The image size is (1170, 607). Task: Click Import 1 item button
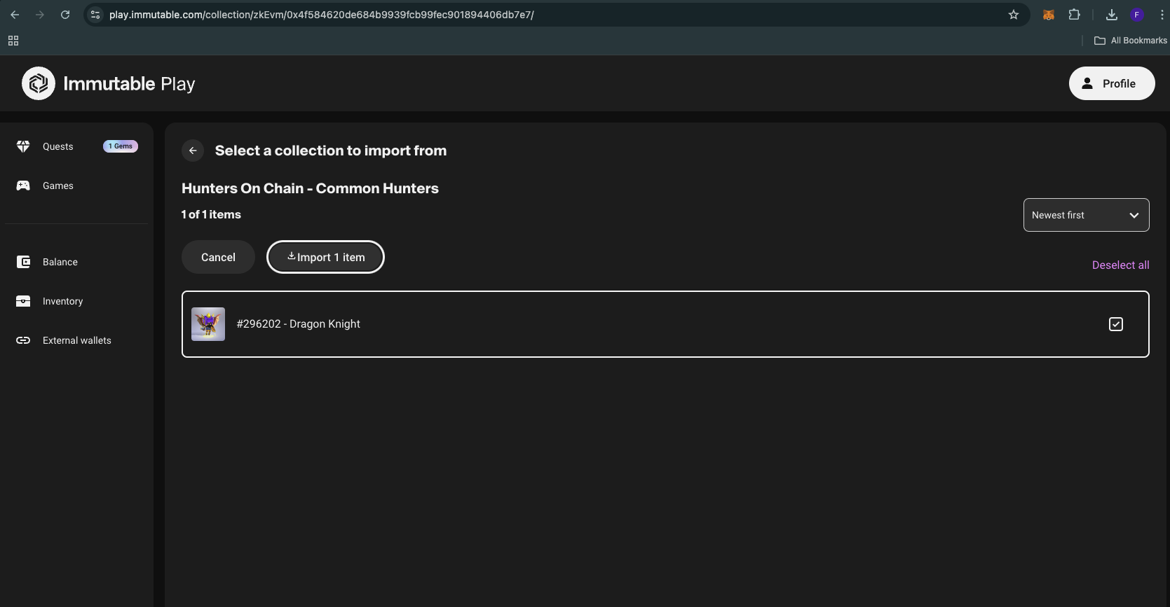coord(325,257)
